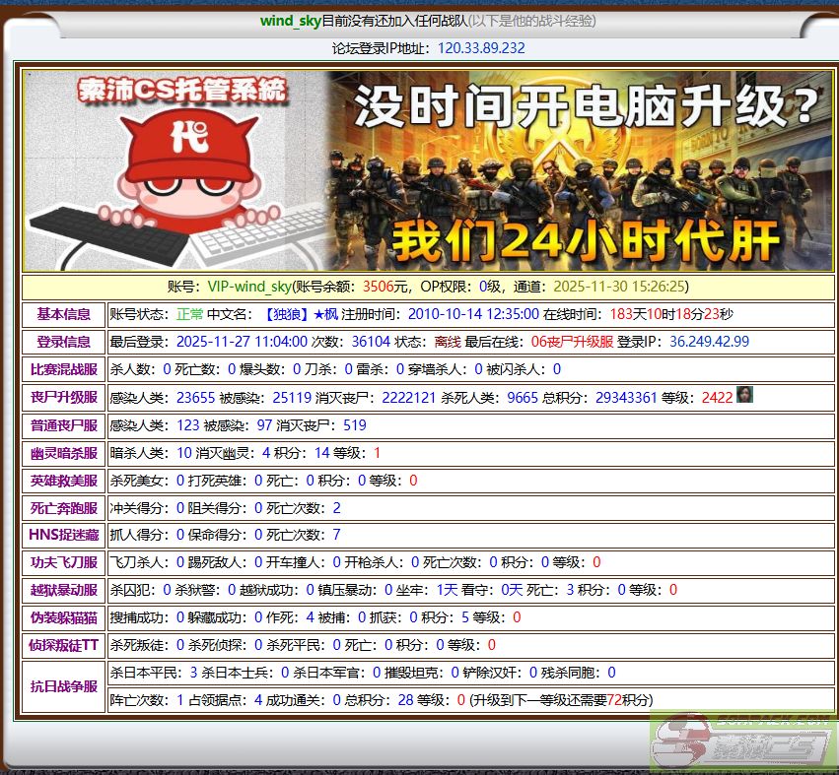Screen dimensions: 839x775
Task: Click the 越狱暴动服 row label
Action: click(x=64, y=590)
